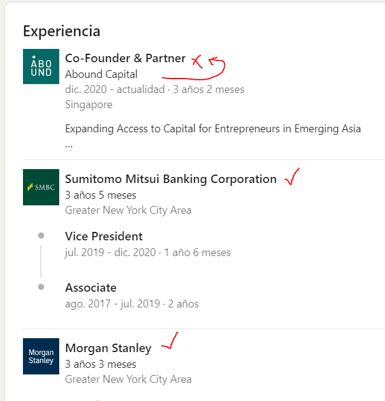Click the 3 años 5 meses duration
The image size is (385, 401).
[x=100, y=195]
